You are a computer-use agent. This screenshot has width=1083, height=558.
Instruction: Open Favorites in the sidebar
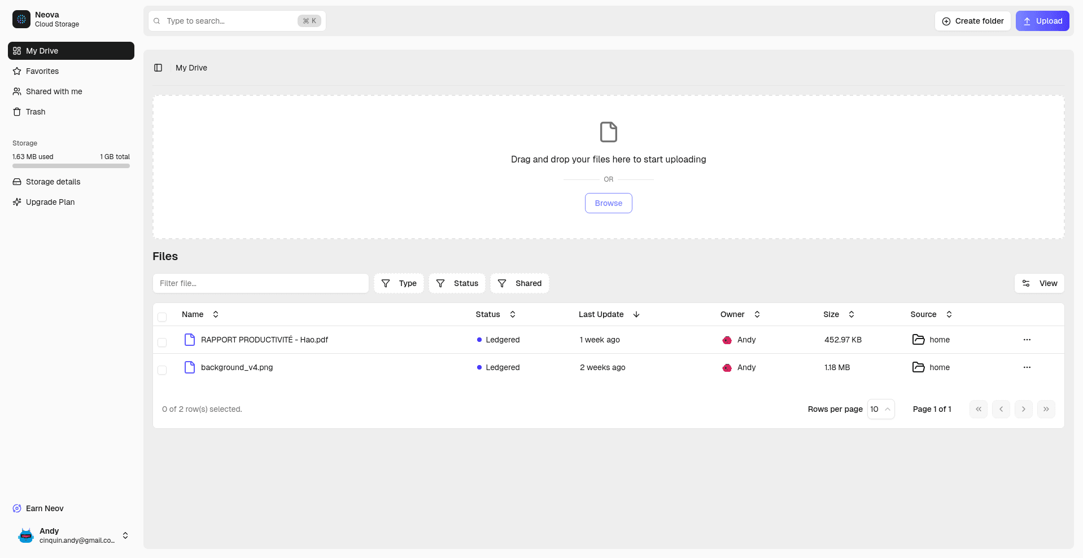pyautogui.click(x=42, y=71)
